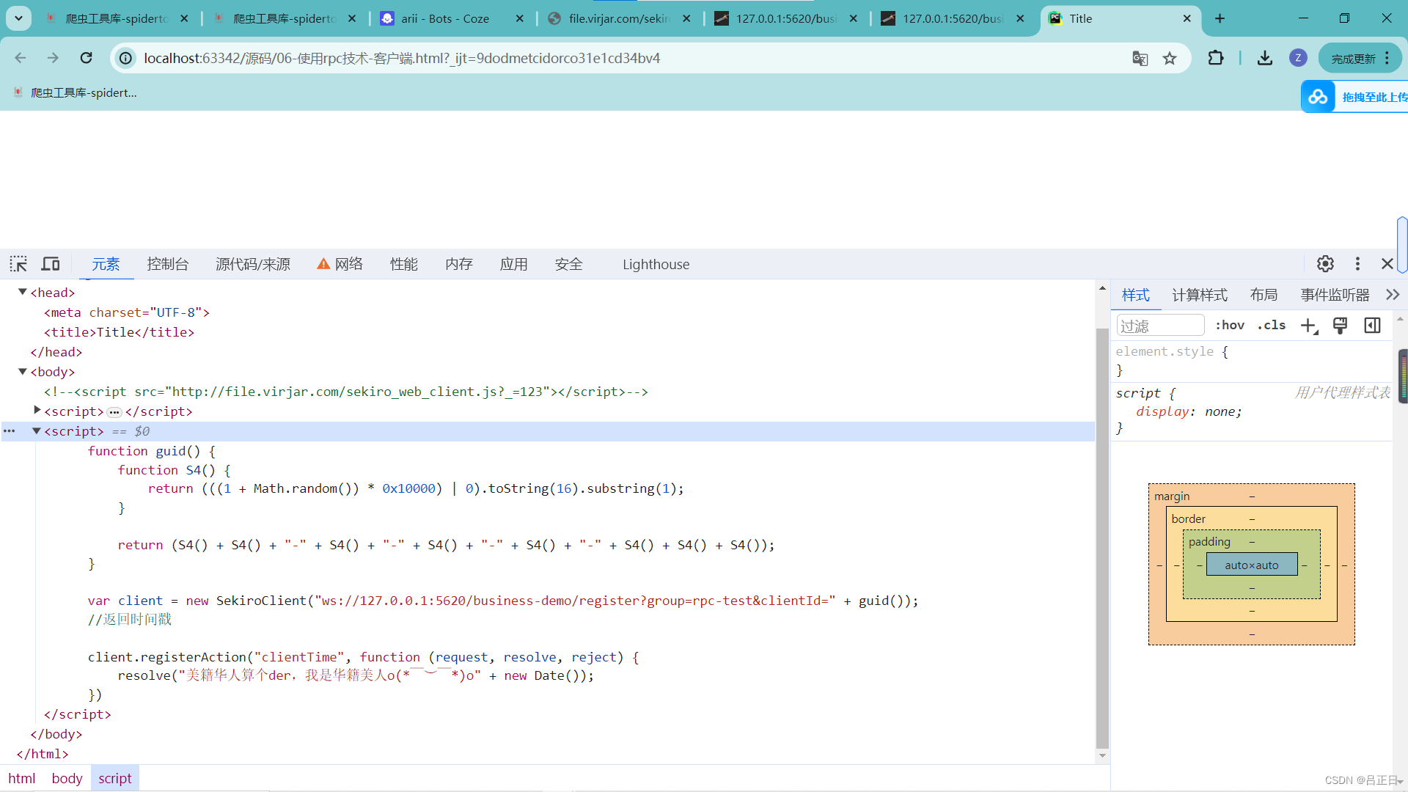Close the arii - Bots - Coze tab
Viewport: 1408px width, 792px height.
click(x=519, y=18)
